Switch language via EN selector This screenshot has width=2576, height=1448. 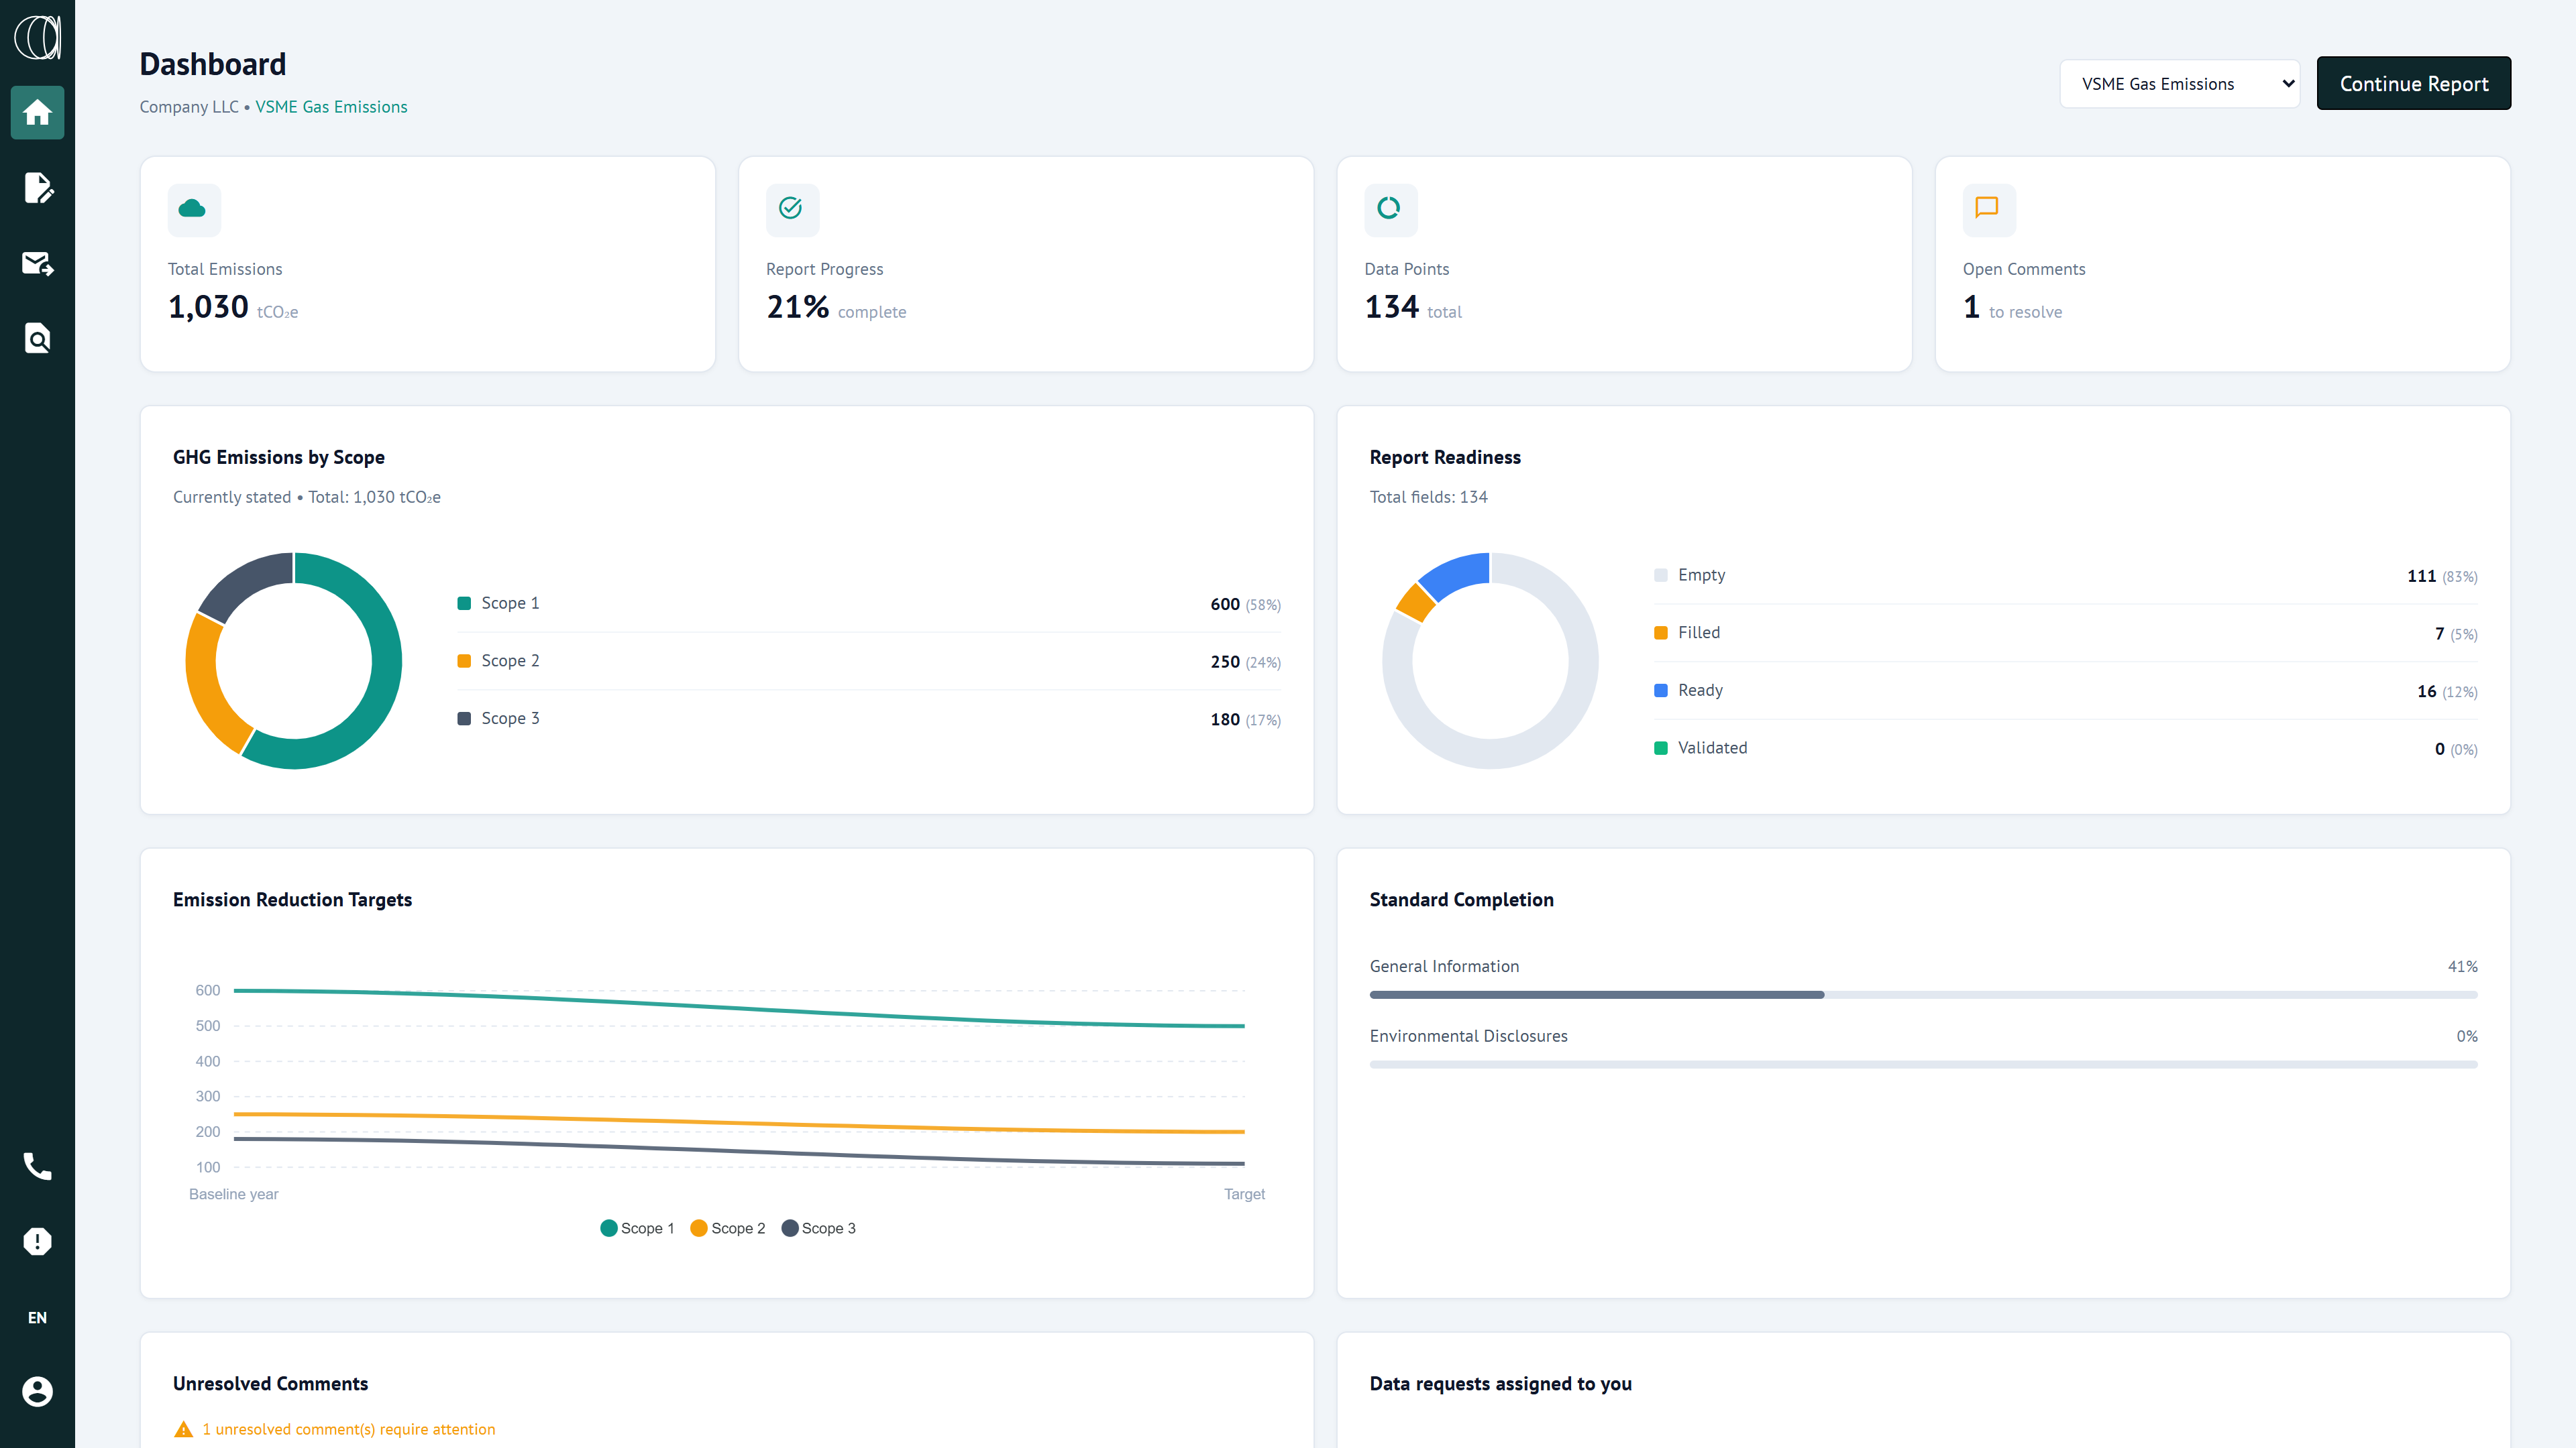coord(37,1317)
